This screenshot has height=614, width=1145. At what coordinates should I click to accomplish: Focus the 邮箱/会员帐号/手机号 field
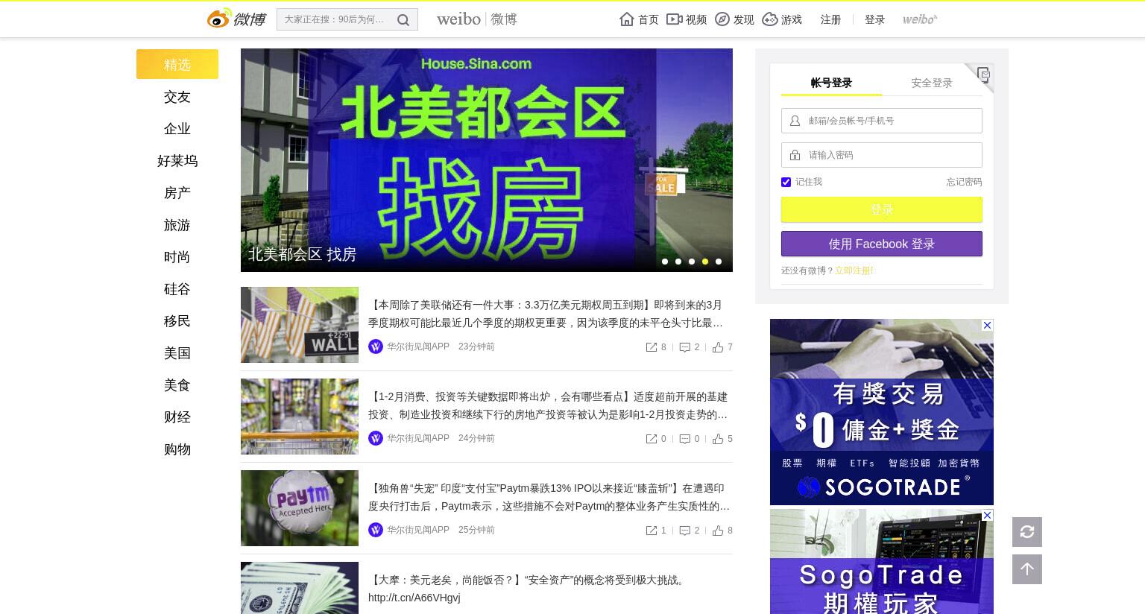point(882,121)
